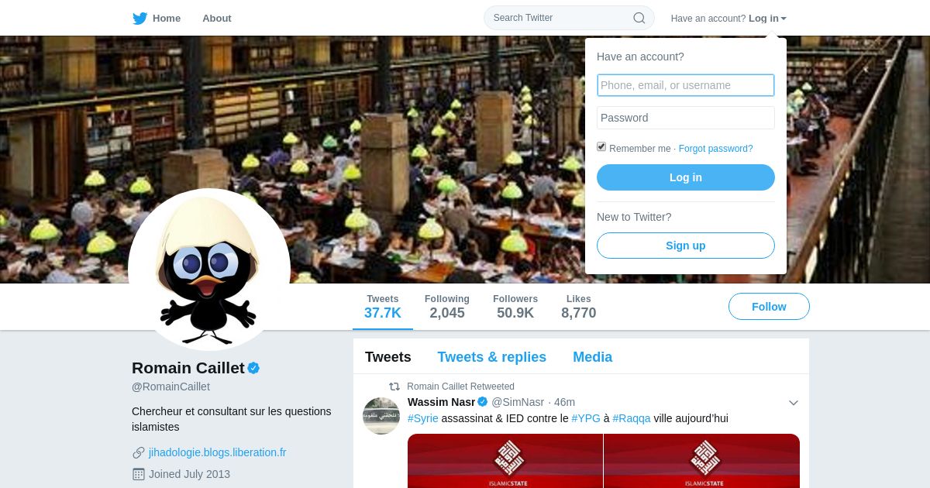Click Wassim Nasr's verified badge icon
Viewport: 930px width, 488px height.
coord(483,402)
